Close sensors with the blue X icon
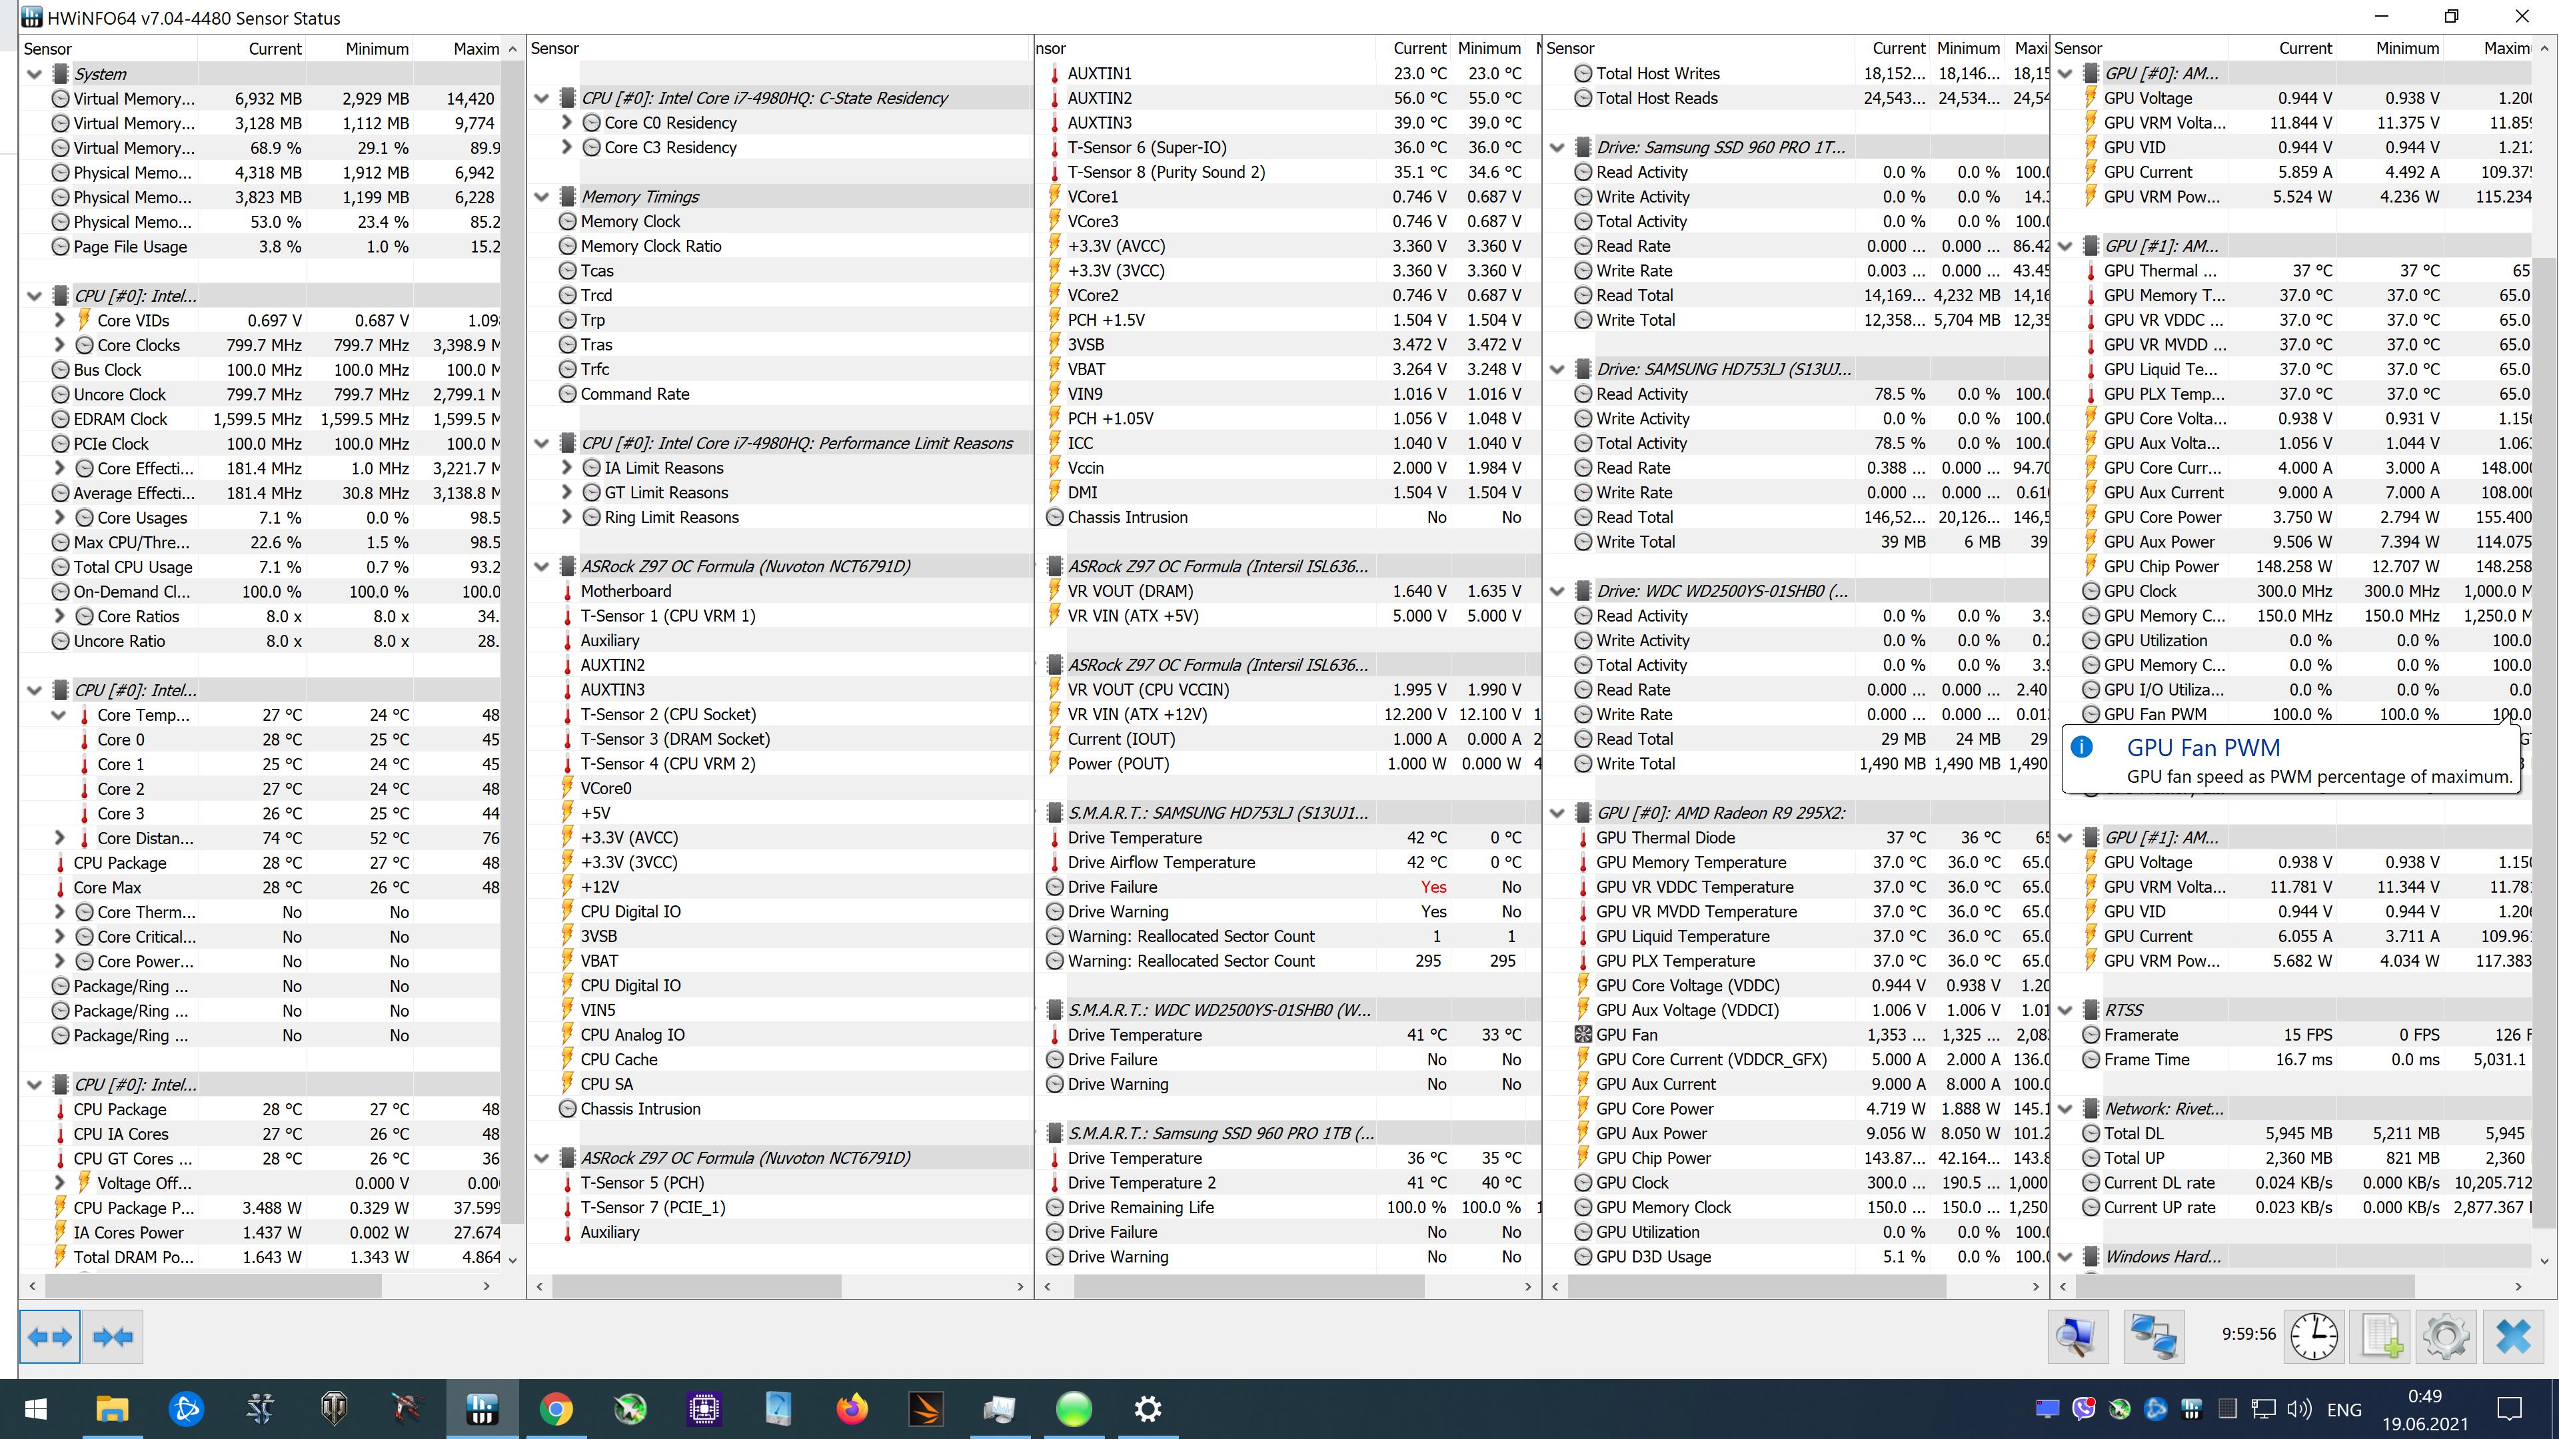The width and height of the screenshot is (2559, 1439). pos(2513,1336)
